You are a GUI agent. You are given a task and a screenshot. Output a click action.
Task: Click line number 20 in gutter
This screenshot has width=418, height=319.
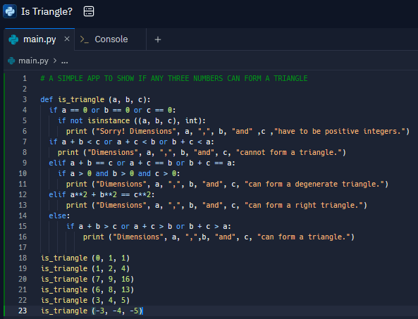pyautogui.click(x=23, y=279)
